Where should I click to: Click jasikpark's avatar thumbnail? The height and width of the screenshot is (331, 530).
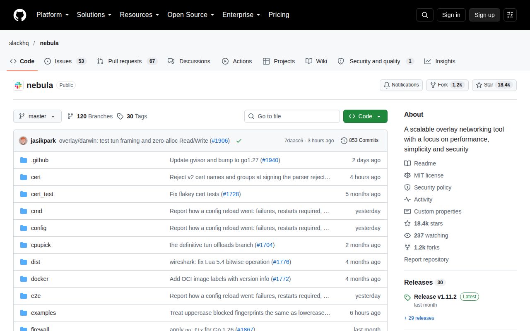[23, 141]
